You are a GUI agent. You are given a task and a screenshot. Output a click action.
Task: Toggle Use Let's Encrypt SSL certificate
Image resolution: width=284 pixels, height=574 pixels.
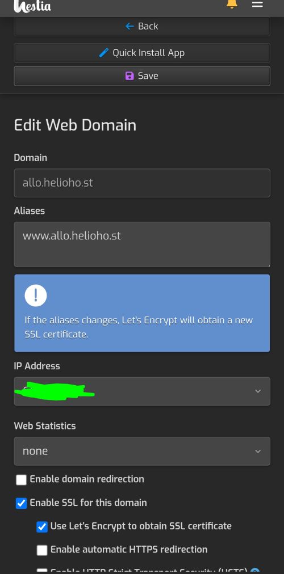point(42,526)
